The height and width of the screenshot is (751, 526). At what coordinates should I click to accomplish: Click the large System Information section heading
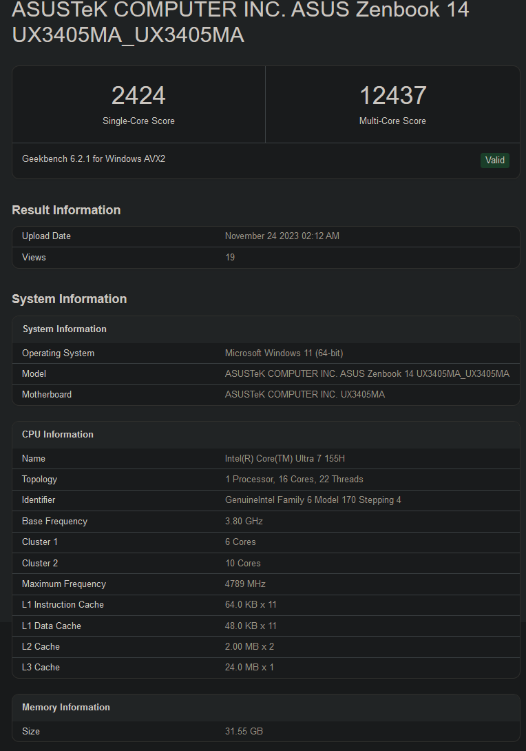point(70,299)
